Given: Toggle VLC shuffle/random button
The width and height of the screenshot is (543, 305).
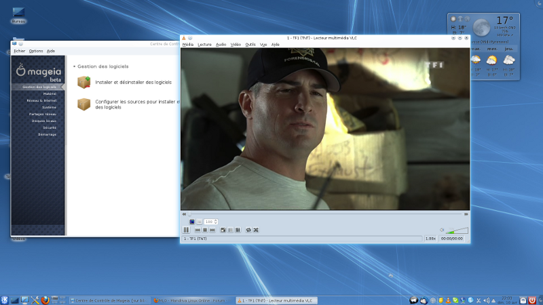Looking at the screenshot, I should tap(256, 230).
